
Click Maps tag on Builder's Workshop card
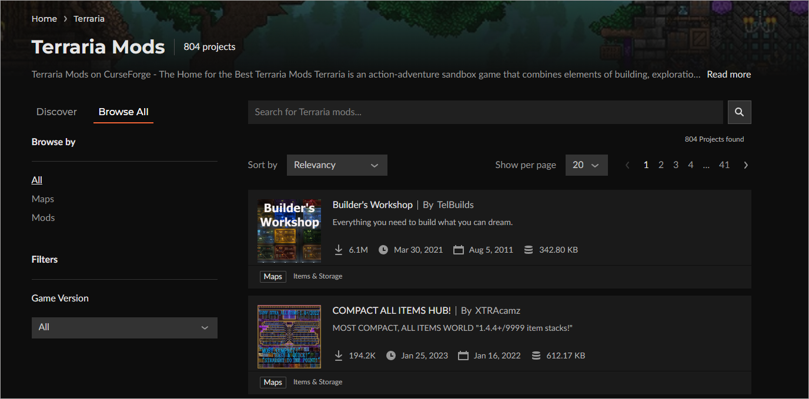pos(273,276)
